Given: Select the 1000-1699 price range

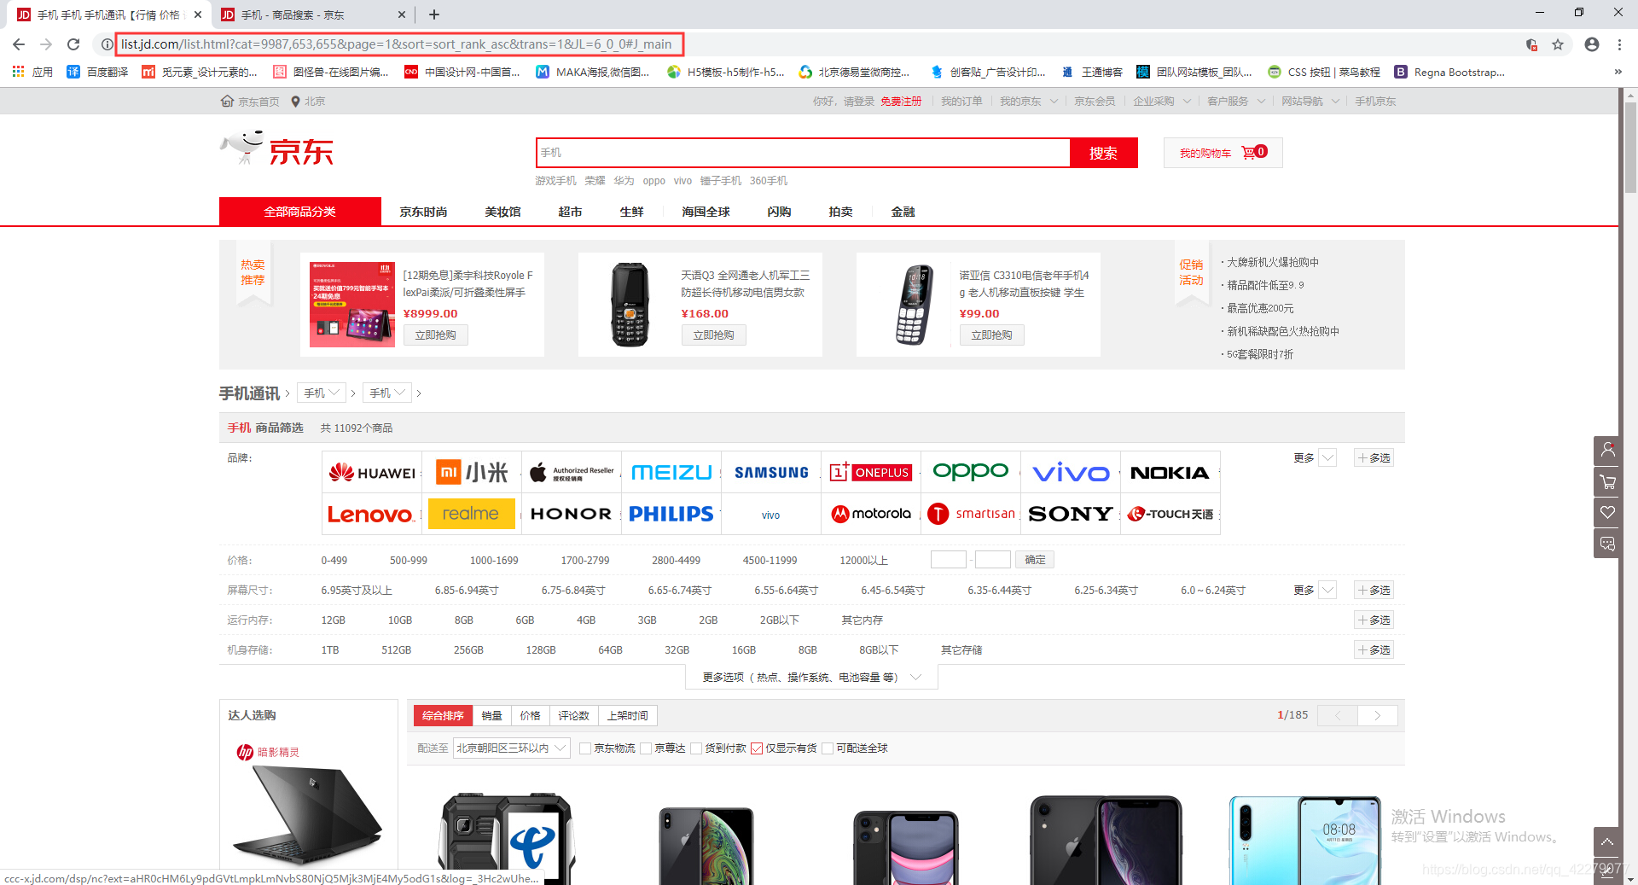Looking at the screenshot, I should (494, 561).
